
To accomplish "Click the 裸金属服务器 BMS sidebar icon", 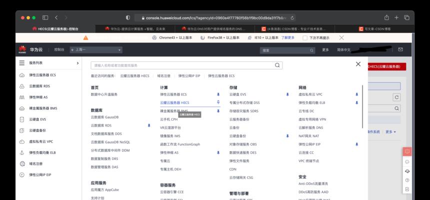I will 22,108.
